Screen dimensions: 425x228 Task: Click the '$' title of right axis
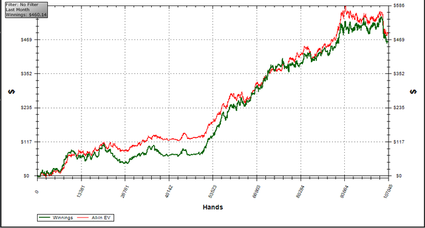(413, 92)
